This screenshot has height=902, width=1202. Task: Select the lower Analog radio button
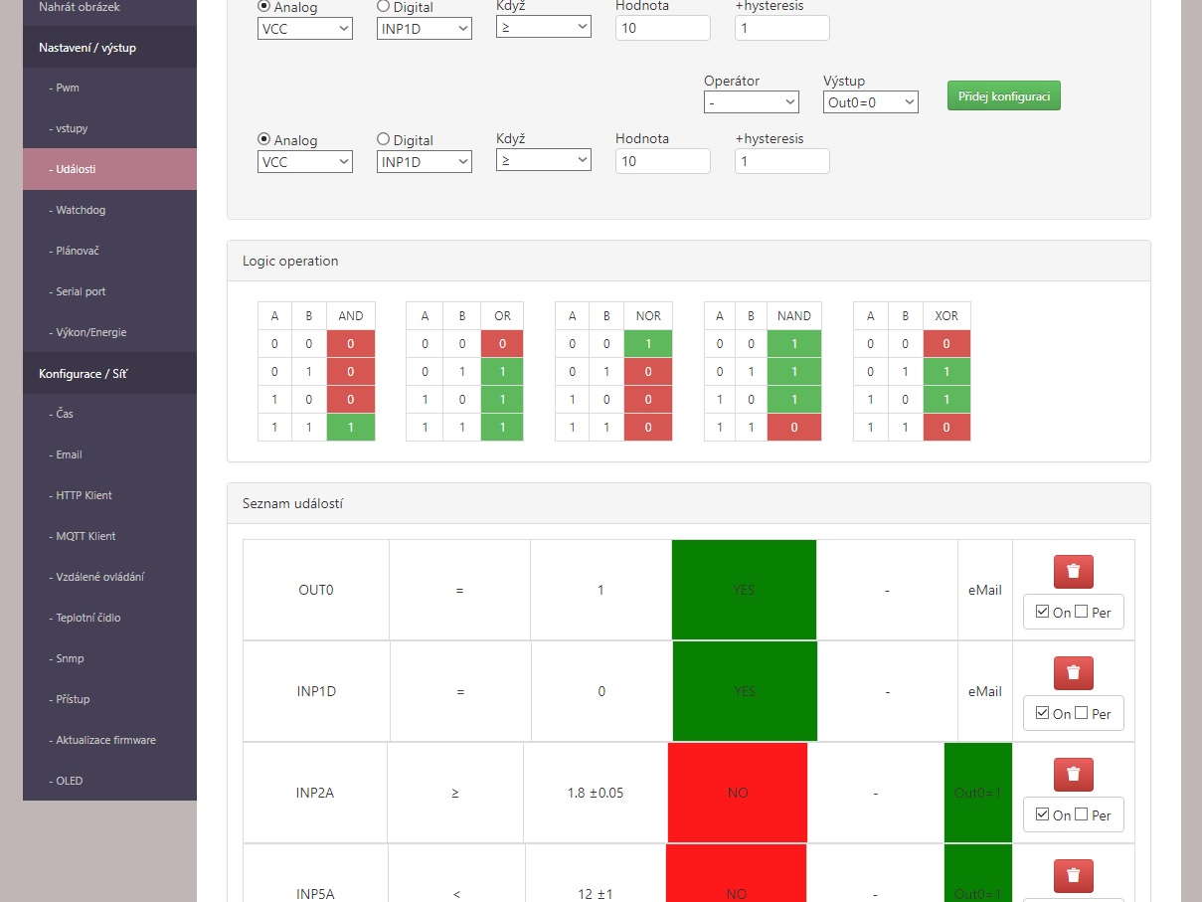tap(263, 139)
